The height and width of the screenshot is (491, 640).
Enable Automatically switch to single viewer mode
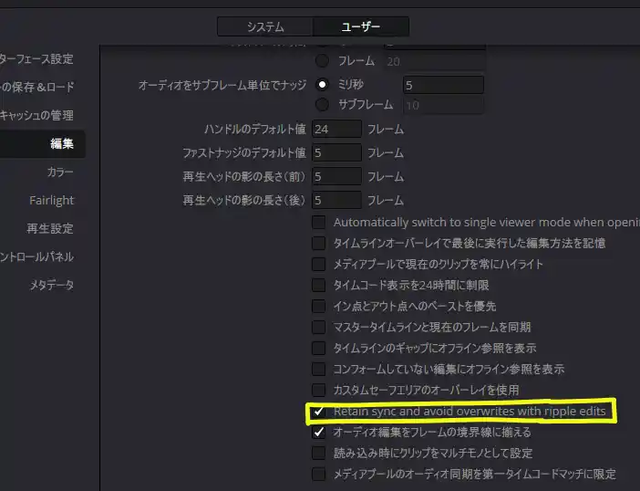coord(318,222)
